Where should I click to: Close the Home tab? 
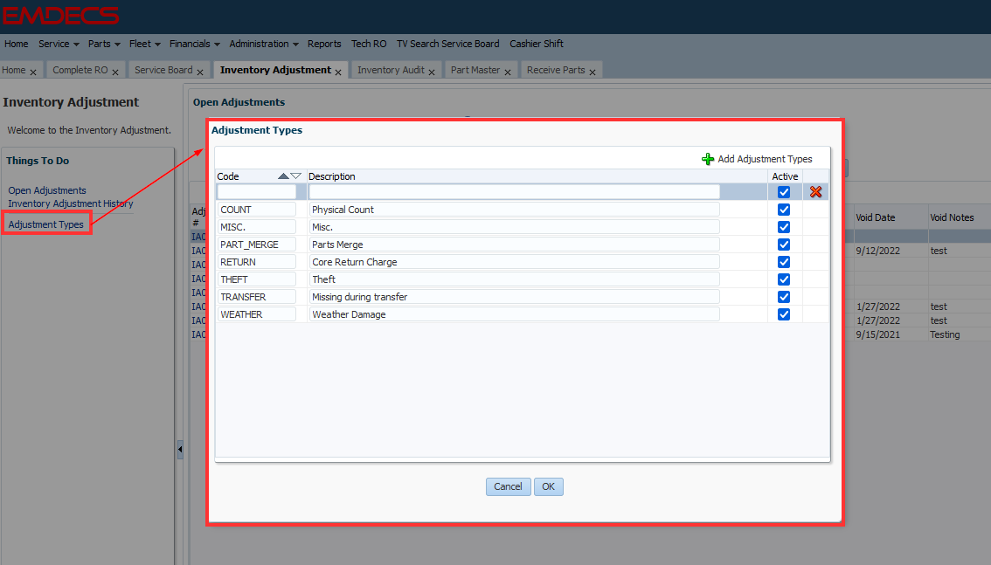pyautogui.click(x=33, y=72)
